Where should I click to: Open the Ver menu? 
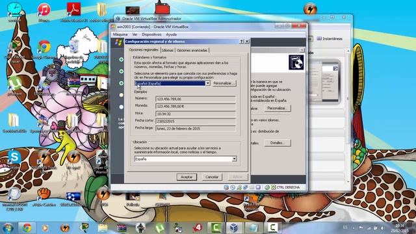(x=135, y=34)
